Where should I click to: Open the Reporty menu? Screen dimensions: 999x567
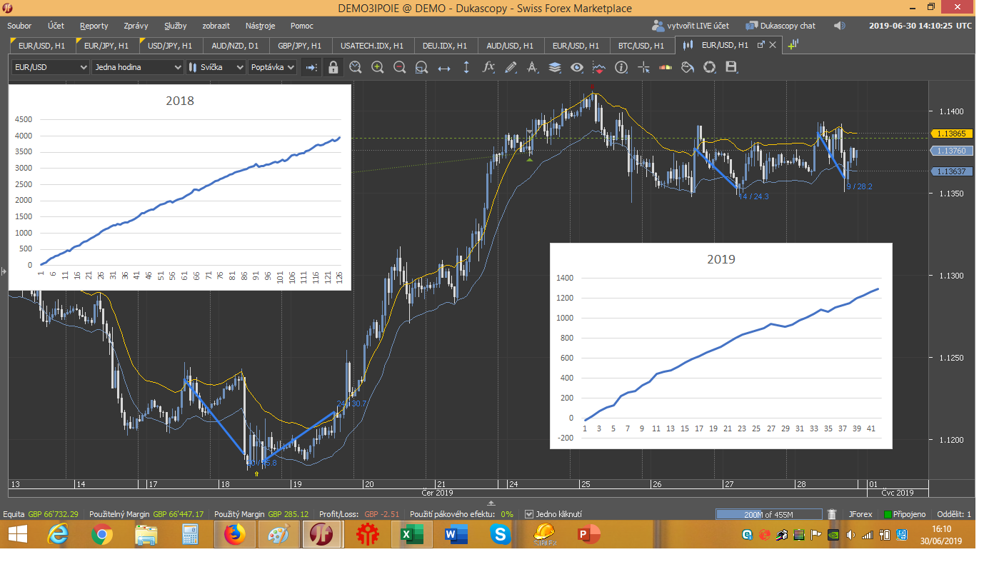click(94, 26)
